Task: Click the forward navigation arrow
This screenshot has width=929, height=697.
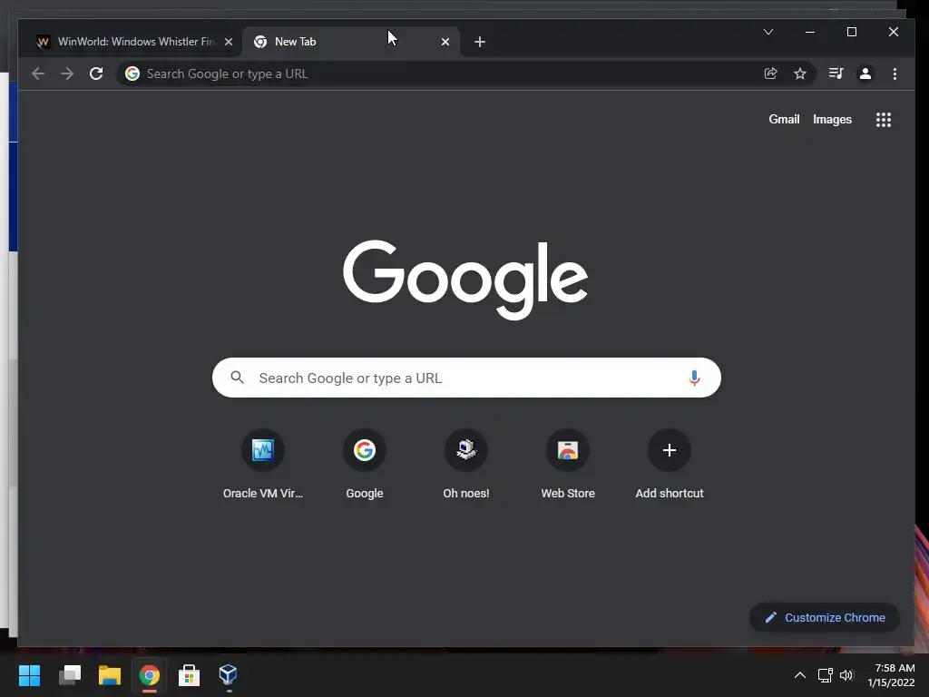Action: (x=67, y=74)
